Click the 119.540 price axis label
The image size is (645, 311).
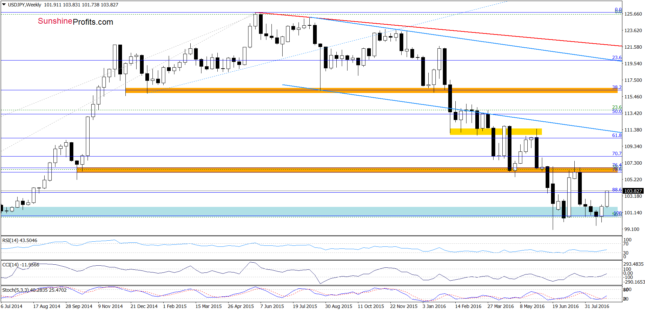pos(633,64)
